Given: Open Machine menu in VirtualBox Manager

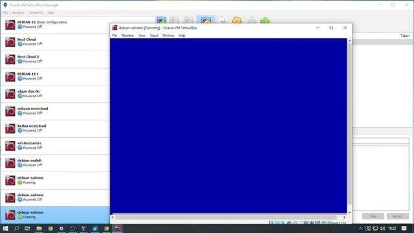Looking at the screenshot, I should coord(18,13).
